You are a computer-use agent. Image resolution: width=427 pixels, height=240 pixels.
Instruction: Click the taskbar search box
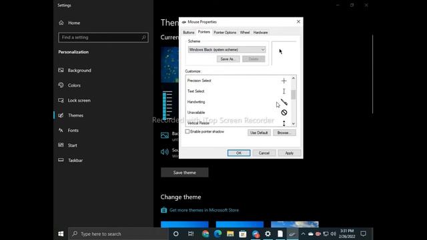pyautogui.click(x=119, y=234)
